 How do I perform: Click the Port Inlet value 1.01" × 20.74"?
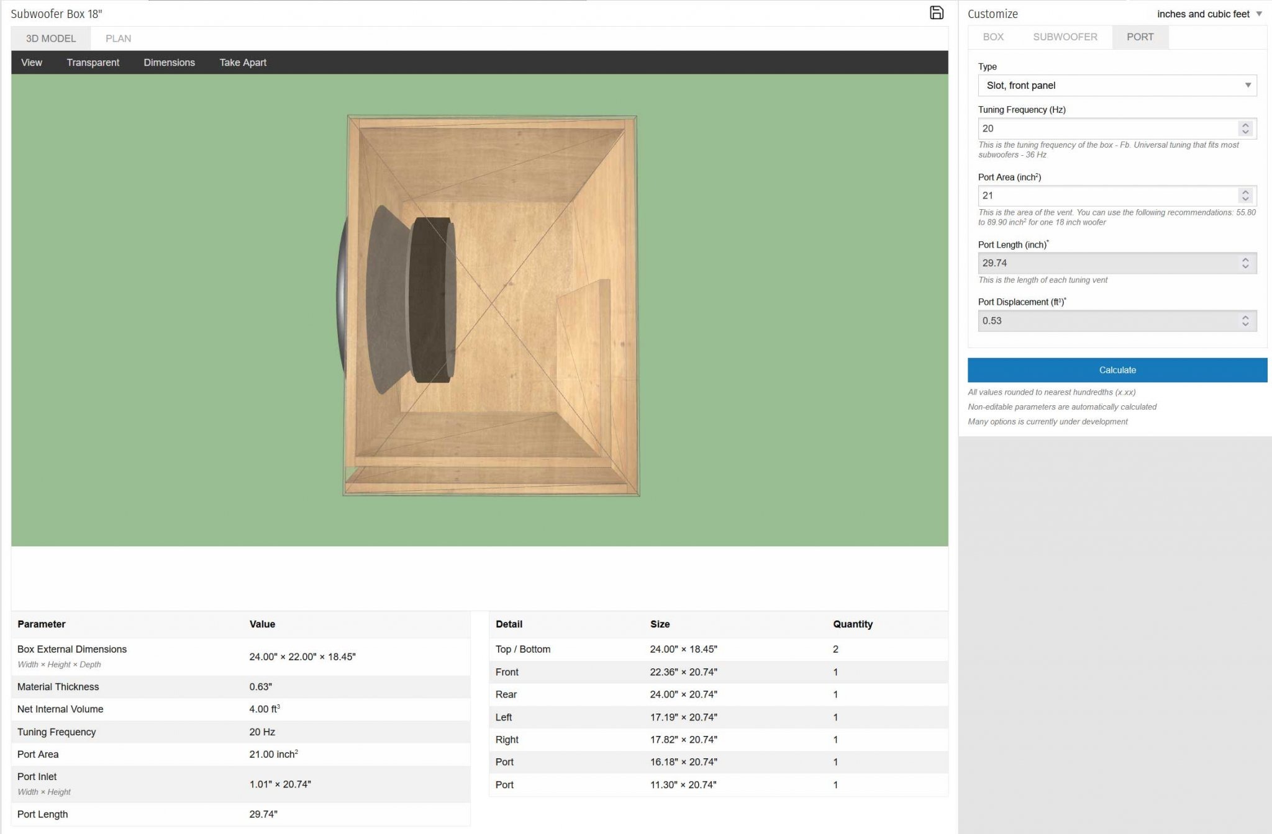coord(280,784)
